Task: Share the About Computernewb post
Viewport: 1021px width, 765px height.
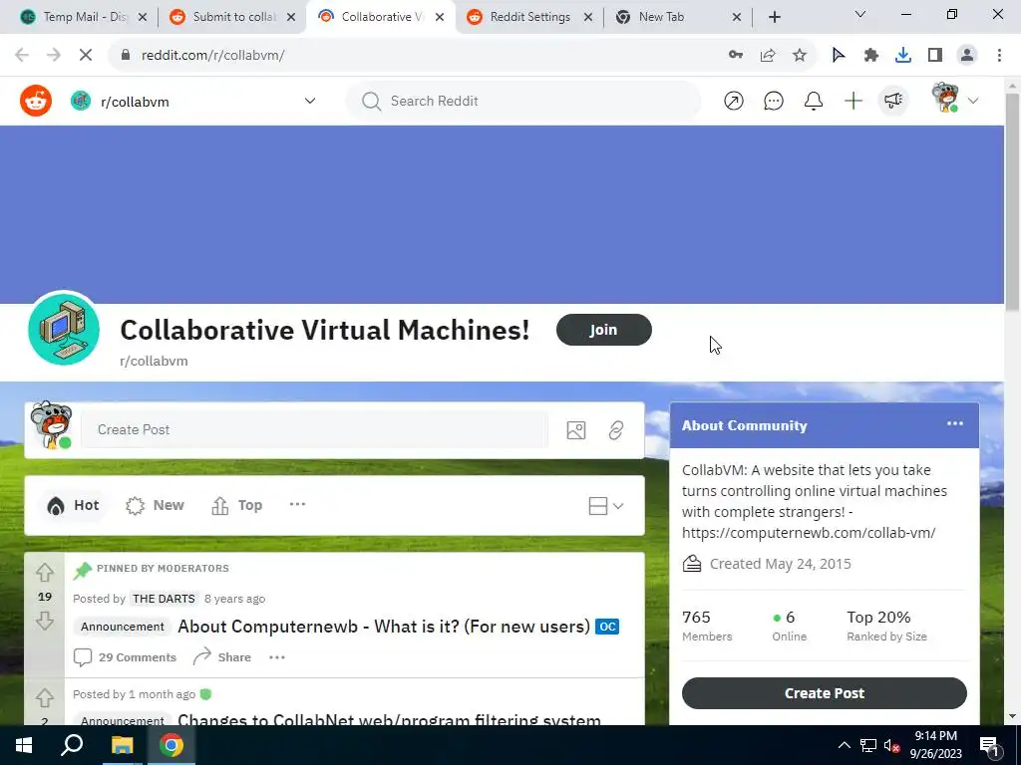Action: (222, 657)
